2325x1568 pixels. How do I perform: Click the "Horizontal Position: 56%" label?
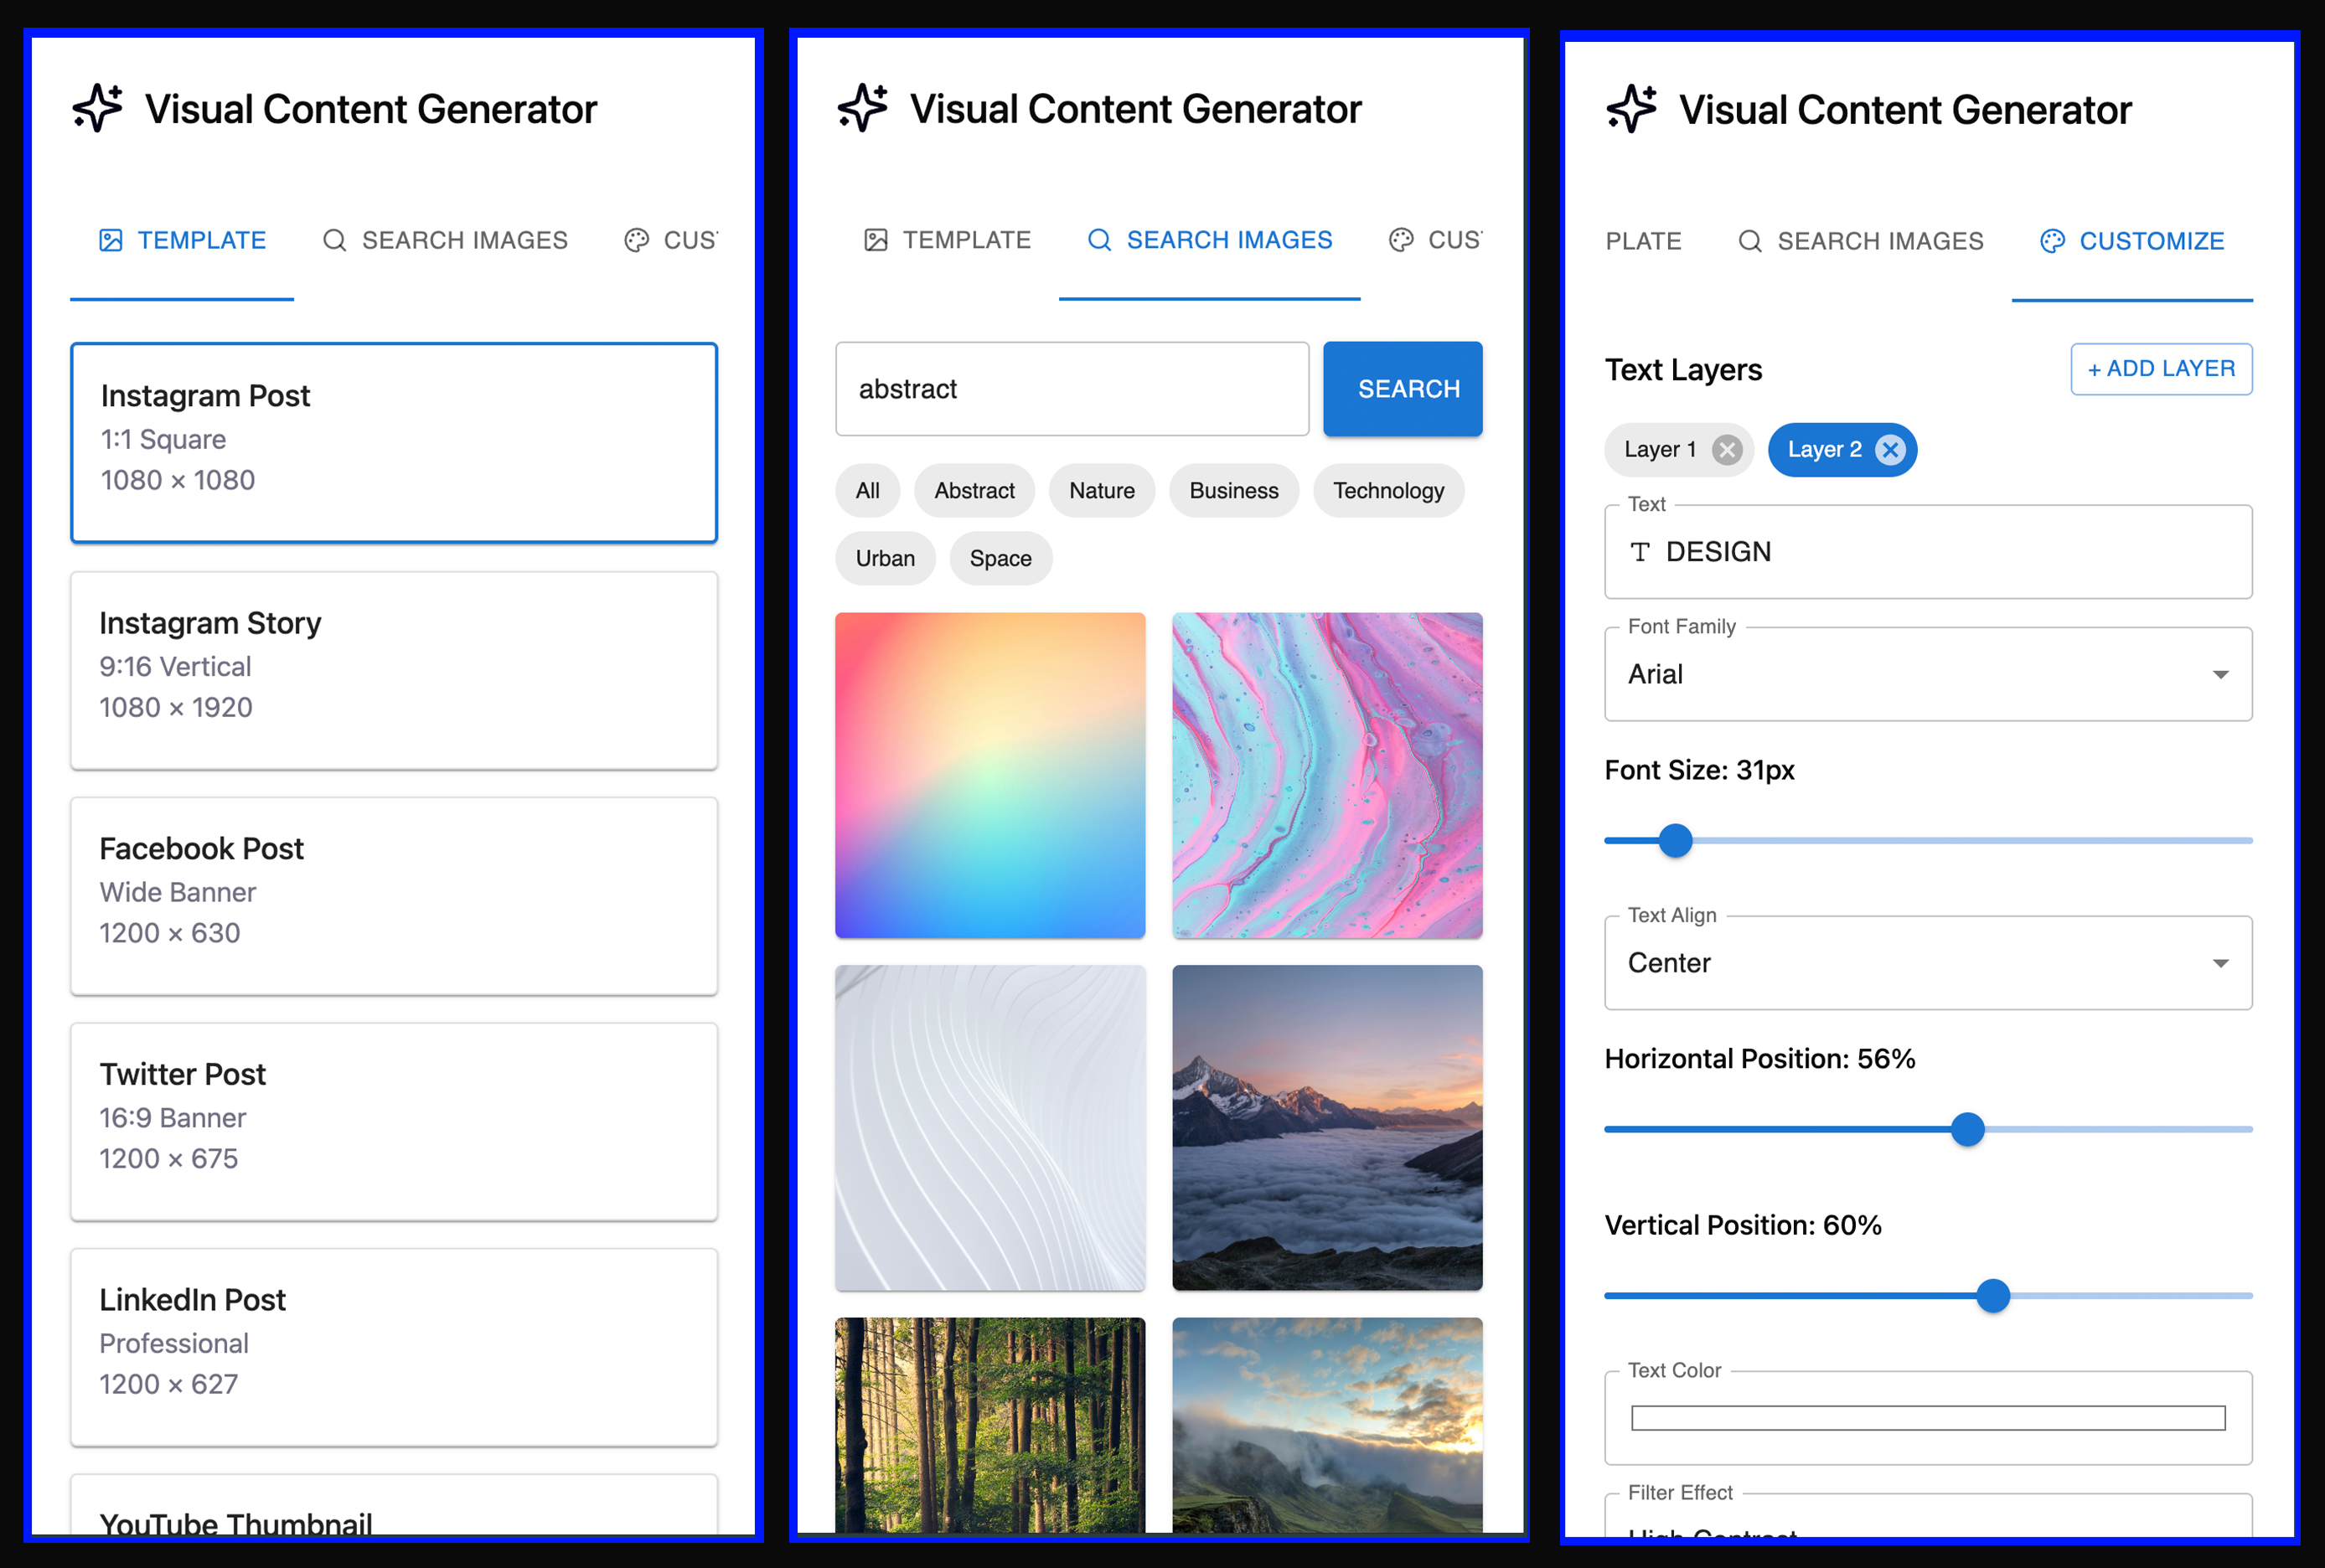click(x=1760, y=1059)
